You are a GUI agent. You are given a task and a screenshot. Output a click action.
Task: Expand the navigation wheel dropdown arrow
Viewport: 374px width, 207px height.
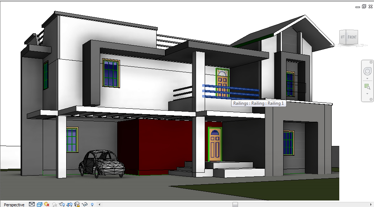pyautogui.click(x=367, y=79)
